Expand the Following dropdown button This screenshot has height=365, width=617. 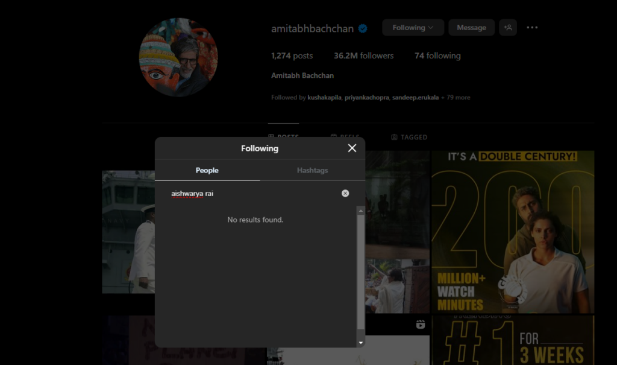tap(413, 28)
